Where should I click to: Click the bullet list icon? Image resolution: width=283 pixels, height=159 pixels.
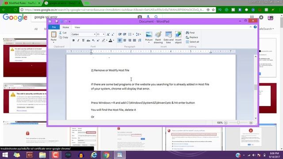[x=130, y=34]
